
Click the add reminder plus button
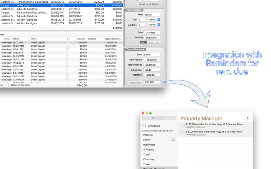[247, 118]
